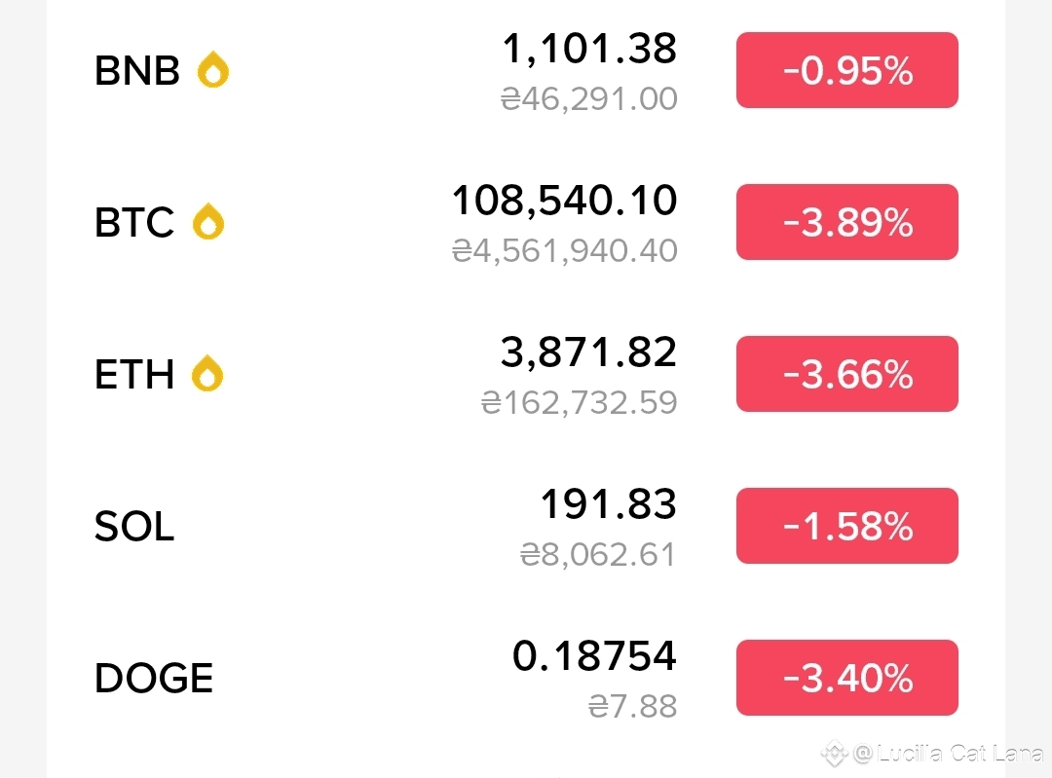The height and width of the screenshot is (778, 1052).
Task: Click the BNB -0.95% change button
Action: [x=846, y=70]
